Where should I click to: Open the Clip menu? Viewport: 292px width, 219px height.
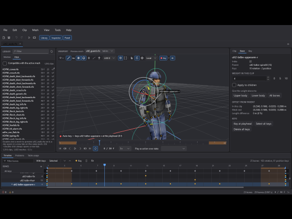25,30
